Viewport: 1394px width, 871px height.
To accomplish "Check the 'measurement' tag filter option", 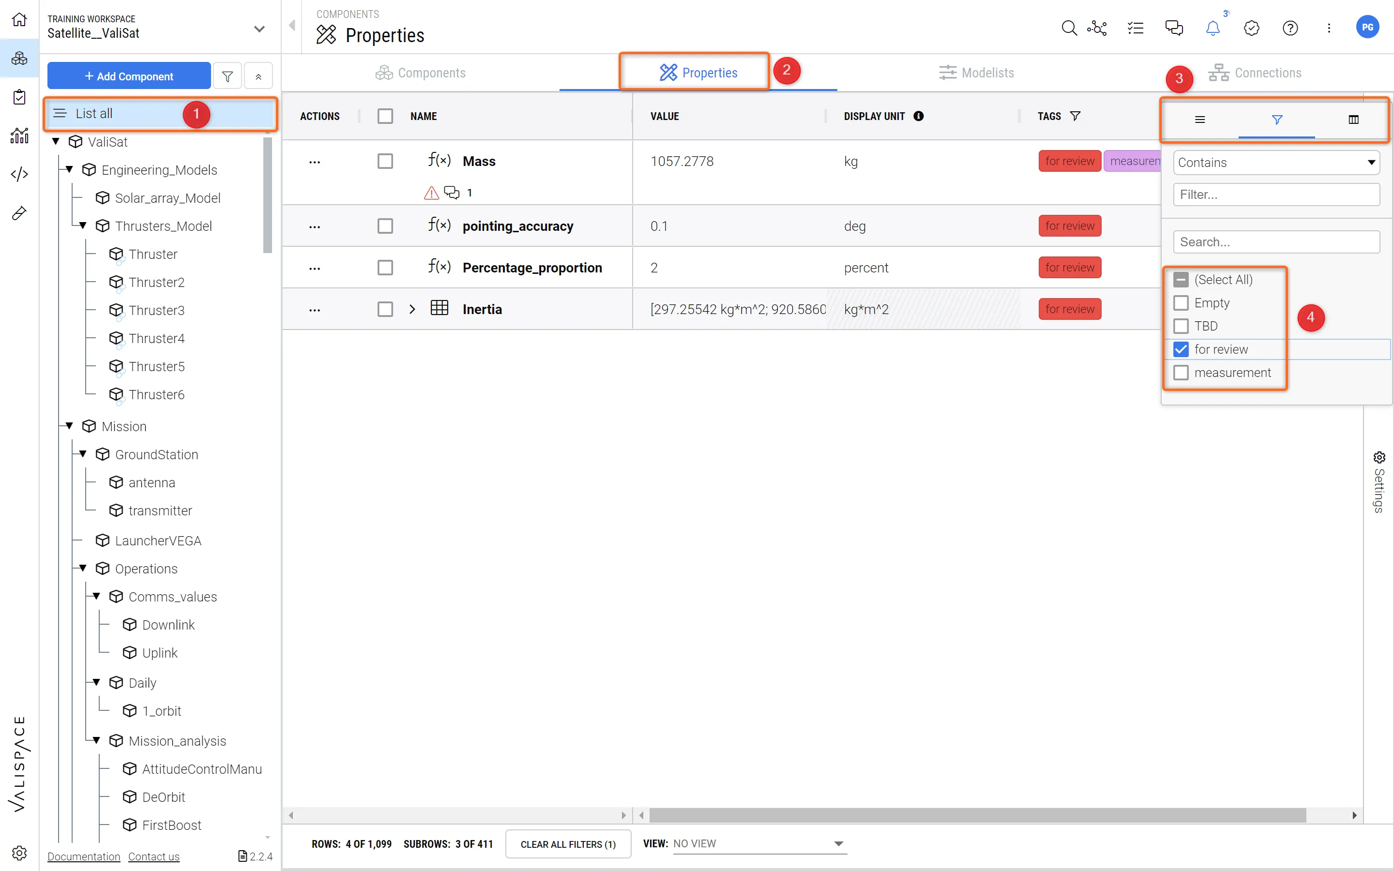I will click(x=1181, y=373).
